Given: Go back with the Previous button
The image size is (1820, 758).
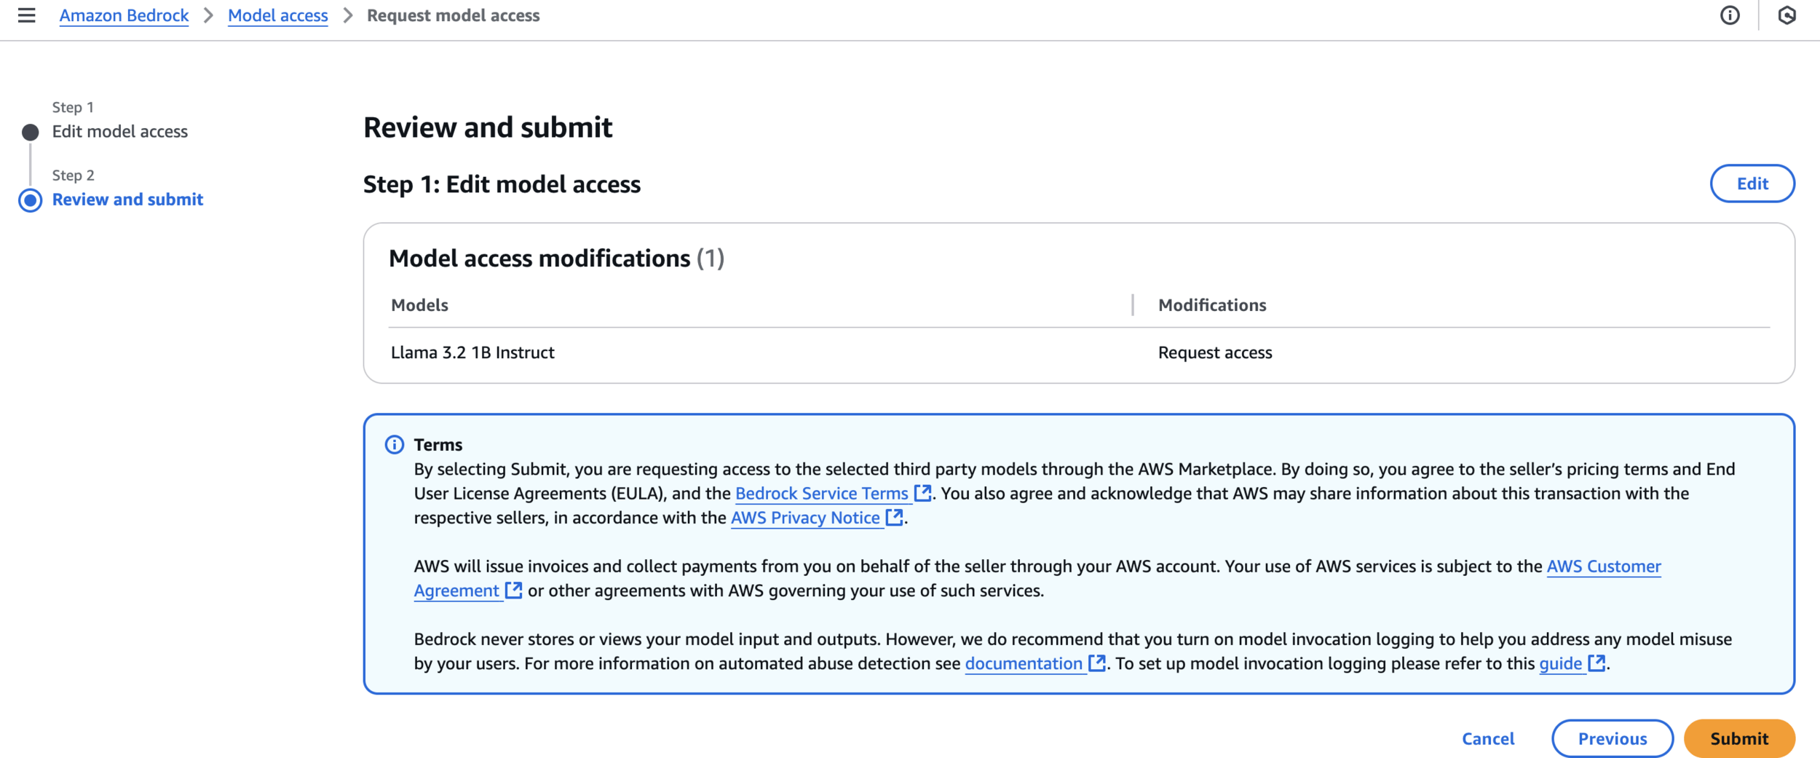Looking at the screenshot, I should pos(1613,738).
